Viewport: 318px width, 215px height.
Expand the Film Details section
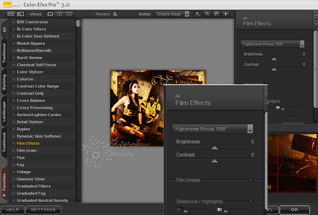[250, 180]
